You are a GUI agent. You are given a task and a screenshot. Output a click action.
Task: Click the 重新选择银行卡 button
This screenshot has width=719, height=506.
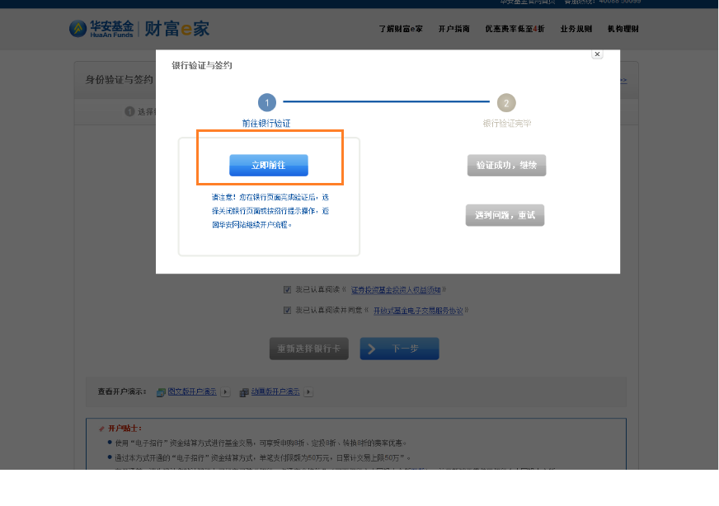308,349
